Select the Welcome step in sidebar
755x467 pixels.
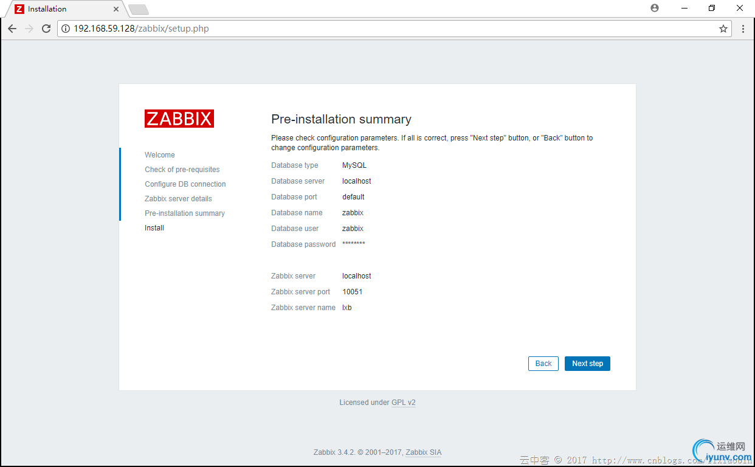[x=160, y=155]
